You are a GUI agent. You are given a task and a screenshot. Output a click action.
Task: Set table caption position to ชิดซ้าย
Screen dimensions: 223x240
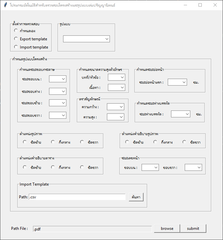tap(25, 167)
